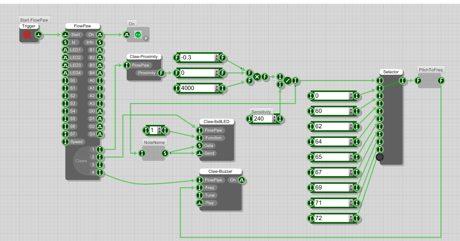The height and width of the screenshot is (241, 460).
Task: Toggle the green On LED indicator
Action: [138, 35]
